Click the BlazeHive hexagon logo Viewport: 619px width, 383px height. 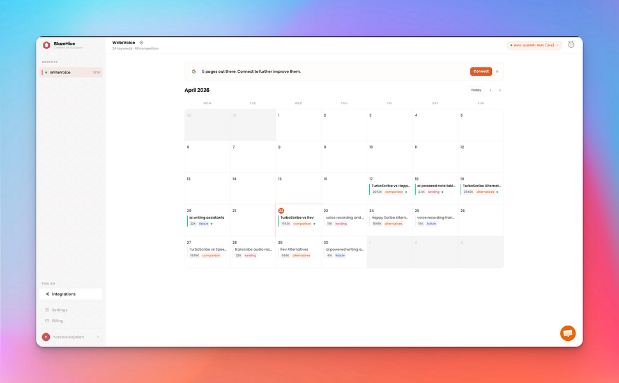point(46,45)
